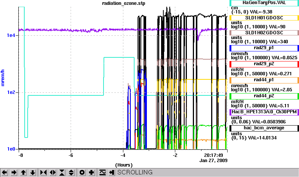299x177 pixels.
Task: Click the wave graph-refresh toolbar icon
Action: [x=102, y=173]
